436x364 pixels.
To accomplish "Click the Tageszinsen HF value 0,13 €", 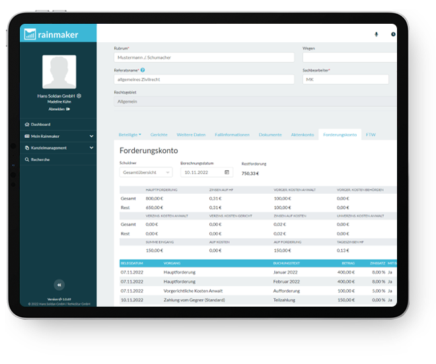I will (x=343, y=251).
